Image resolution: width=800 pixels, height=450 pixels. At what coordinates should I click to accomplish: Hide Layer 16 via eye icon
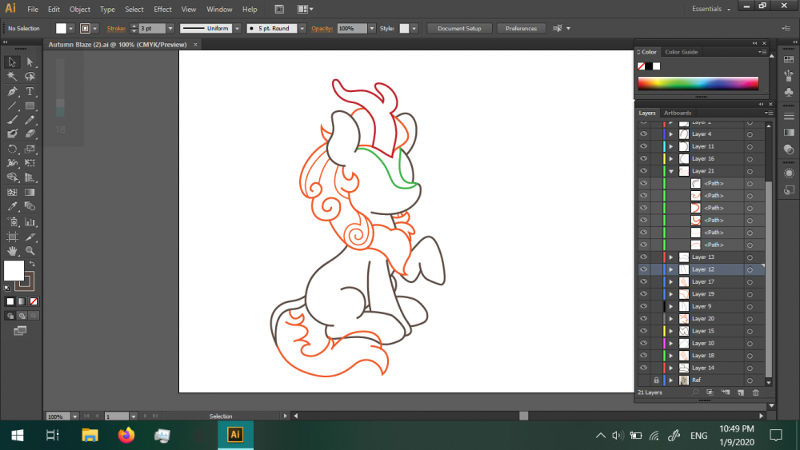point(643,158)
